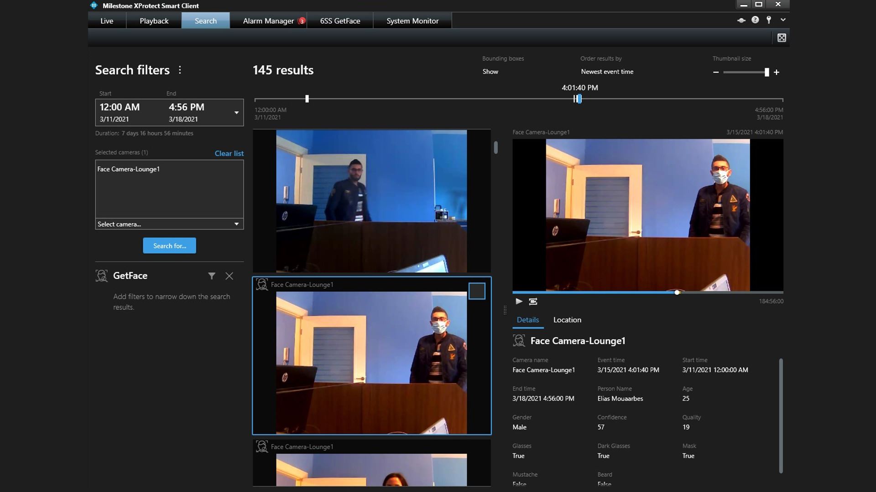Viewport: 876px width, 492px height.
Task: Click the preview loop/sequence icon
Action: click(x=533, y=301)
